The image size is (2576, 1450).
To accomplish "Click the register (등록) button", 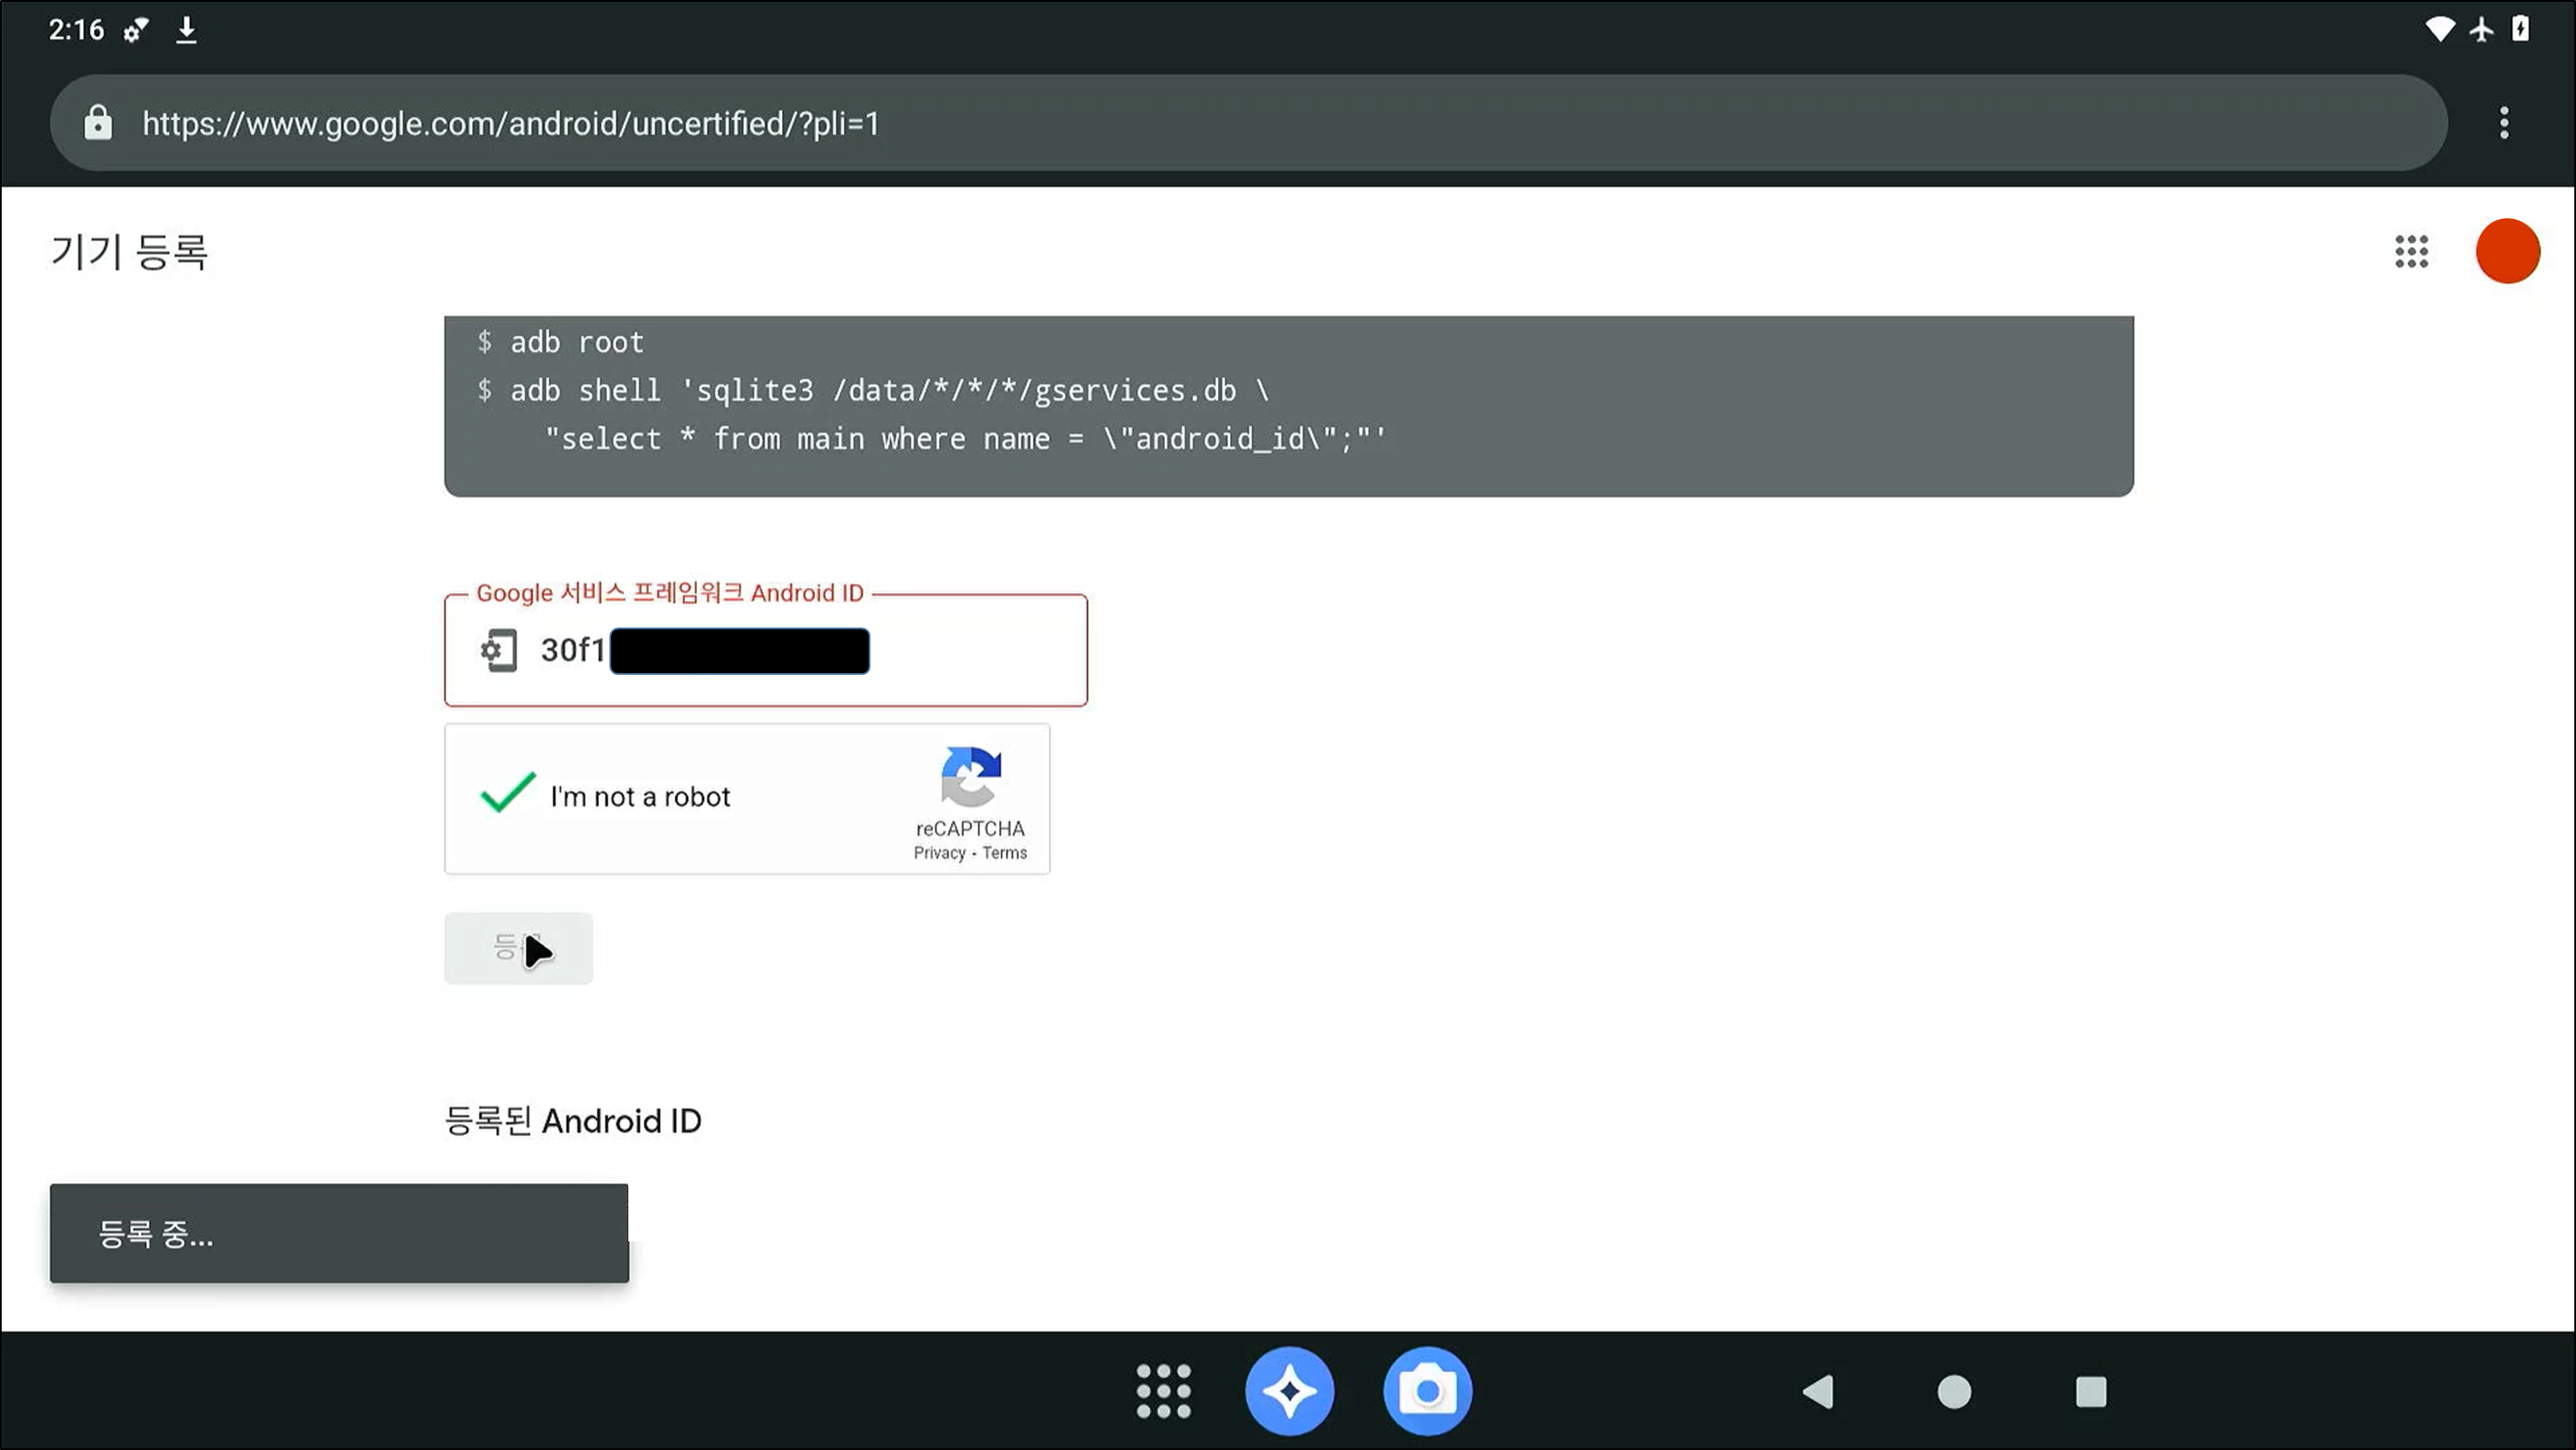I will (518, 948).
